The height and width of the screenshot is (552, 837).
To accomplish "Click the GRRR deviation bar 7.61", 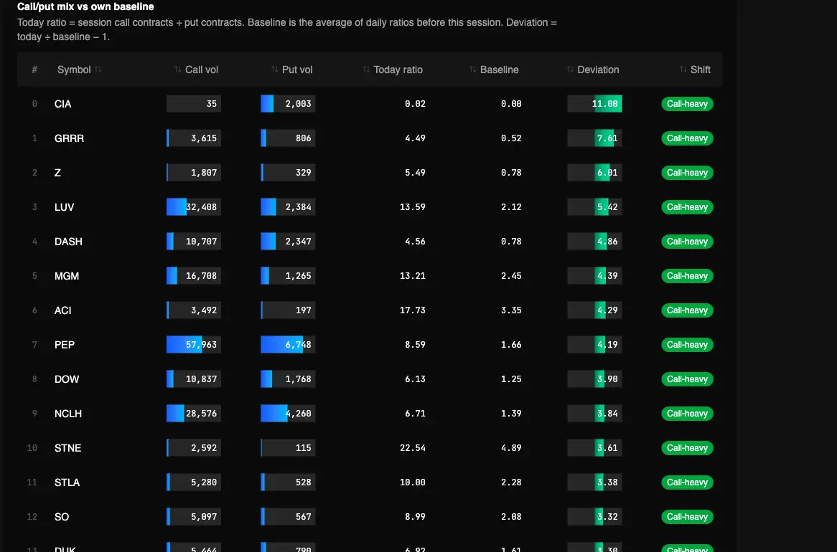I will 594,138.
